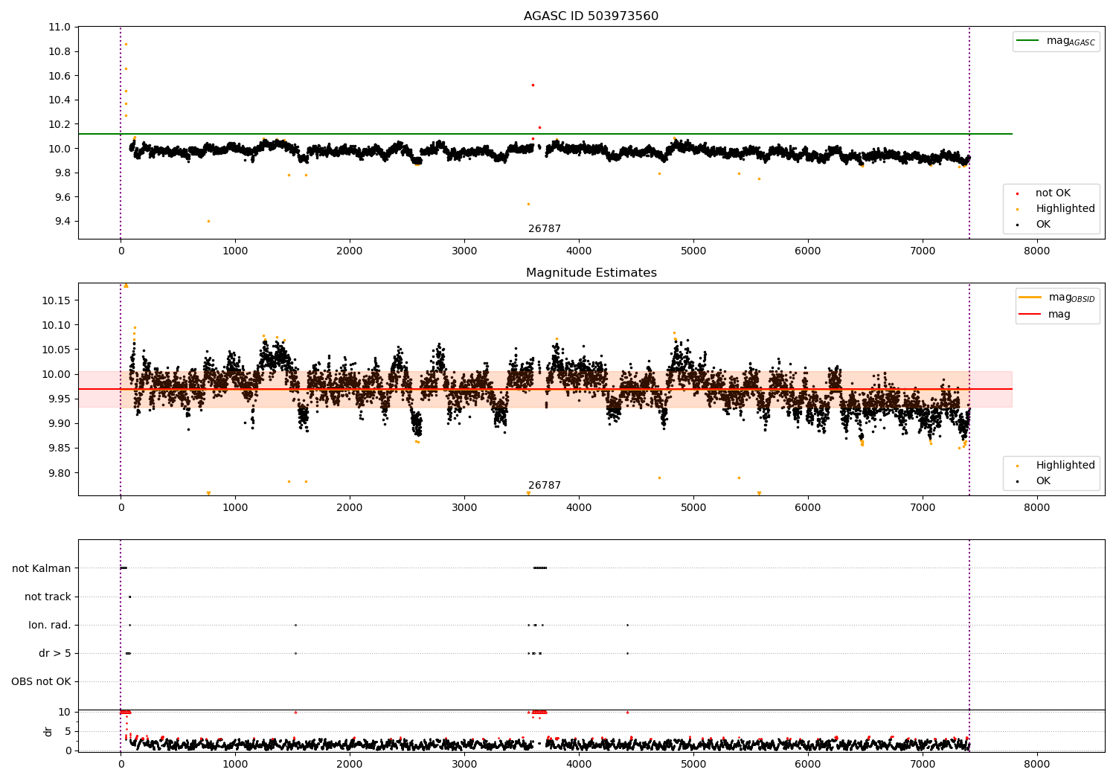Click the title 'AGASC ID 503973560'
The image size is (1116, 781).
pyautogui.click(x=591, y=16)
